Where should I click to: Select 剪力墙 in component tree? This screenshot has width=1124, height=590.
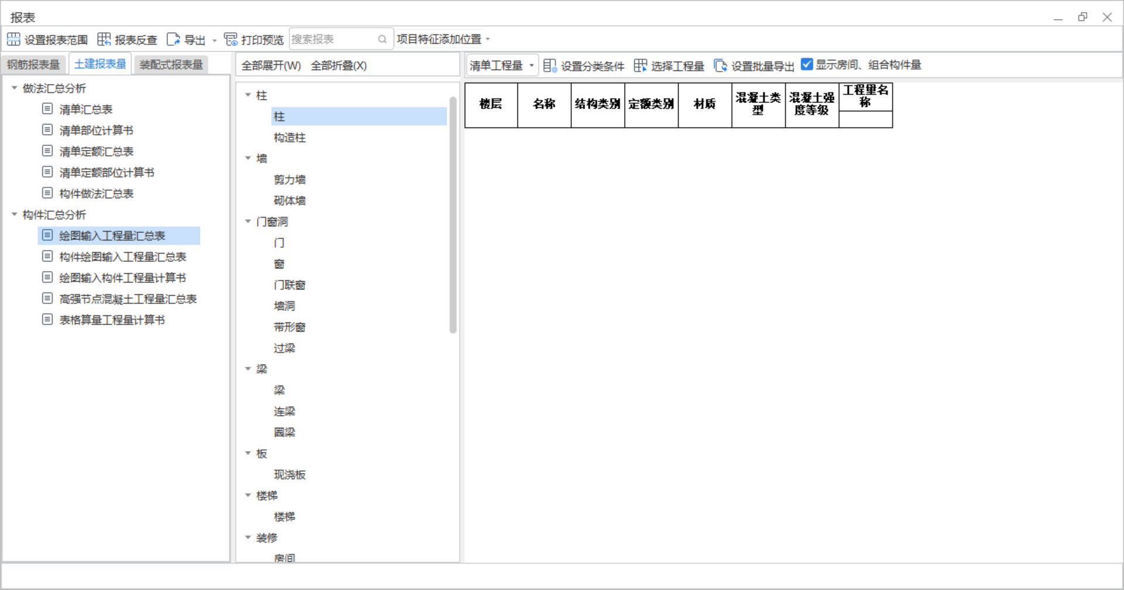point(290,180)
